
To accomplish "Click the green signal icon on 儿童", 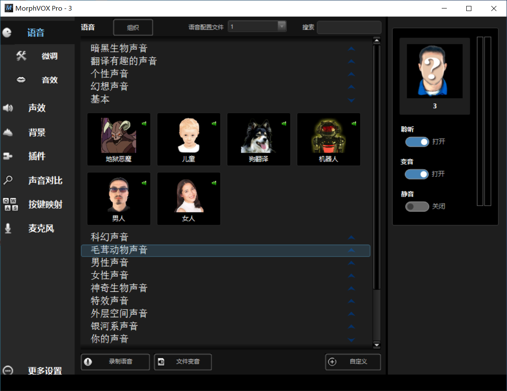I will [214, 123].
